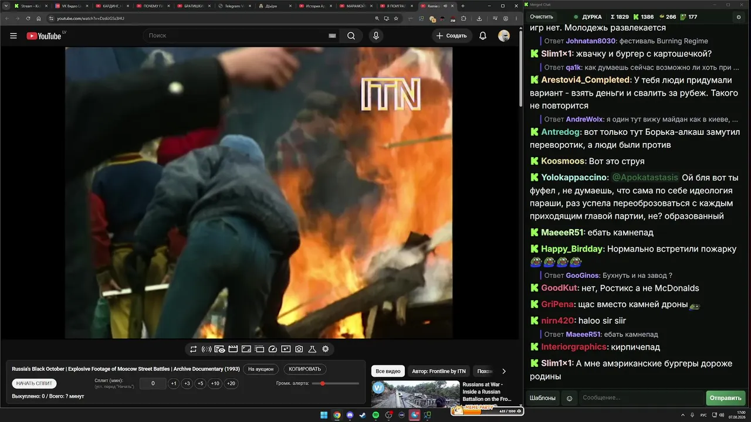Click the split minutes number field

pyautogui.click(x=153, y=383)
